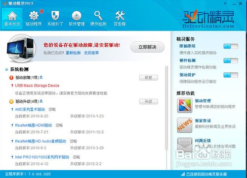
Task: Collapse the 驱动升级(4项) section
Action: (41, 101)
